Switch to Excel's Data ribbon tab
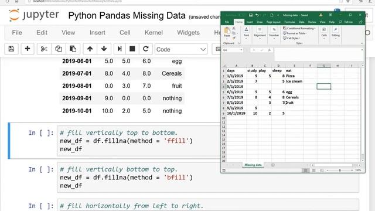375x211 pixels. click(301, 22)
